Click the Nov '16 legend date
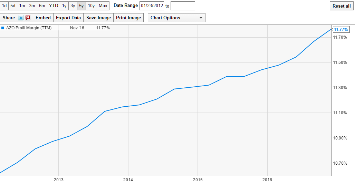355x184 pixels. click(77, 28)
